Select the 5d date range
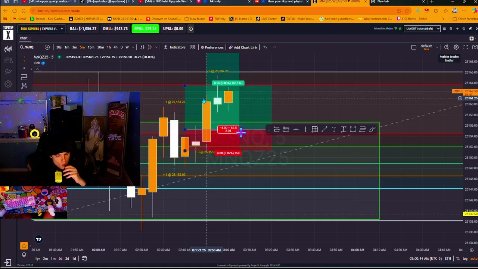The image size is (478, 269). [60, 259]
